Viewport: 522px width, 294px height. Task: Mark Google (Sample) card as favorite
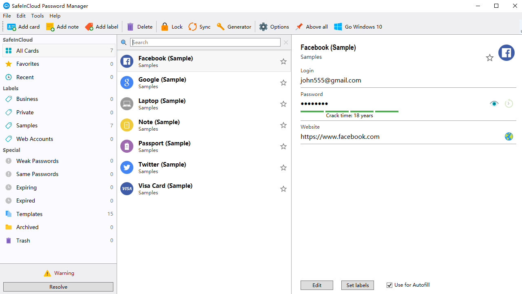pos(283,83)
